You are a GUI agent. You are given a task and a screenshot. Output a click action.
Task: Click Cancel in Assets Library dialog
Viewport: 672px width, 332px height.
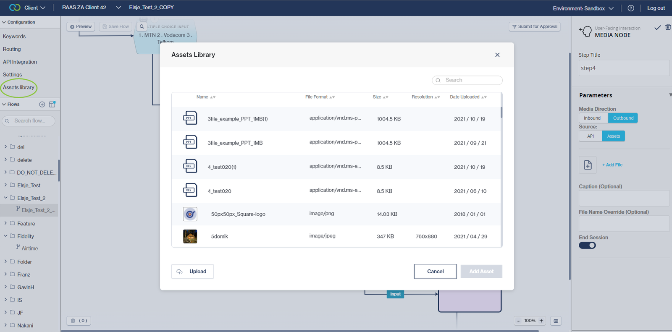435,272
